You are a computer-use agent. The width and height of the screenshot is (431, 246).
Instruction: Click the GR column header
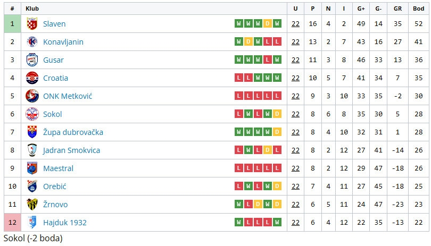tap(397, 9)
